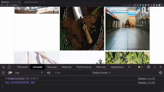Open Images.js:13 link on first log row

tap(146, 78)
